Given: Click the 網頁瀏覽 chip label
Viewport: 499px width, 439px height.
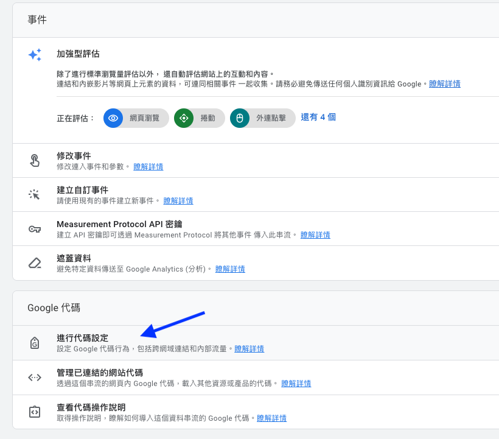Looking at the screenshot, I should tap(144, 118).
